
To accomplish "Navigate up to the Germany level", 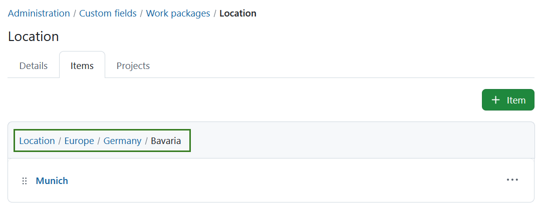I will [123, 141].
